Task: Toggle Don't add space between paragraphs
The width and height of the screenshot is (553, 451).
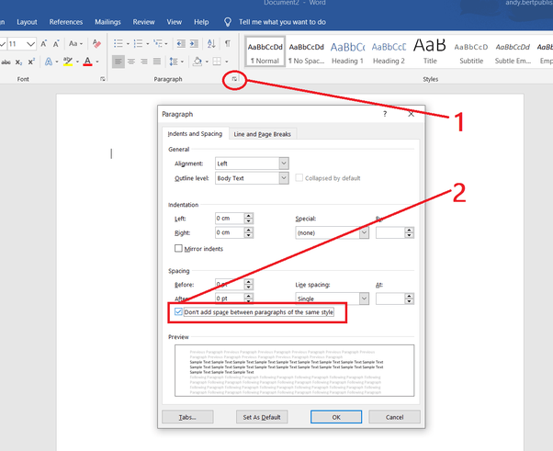Action: click(x=178, y=312)
